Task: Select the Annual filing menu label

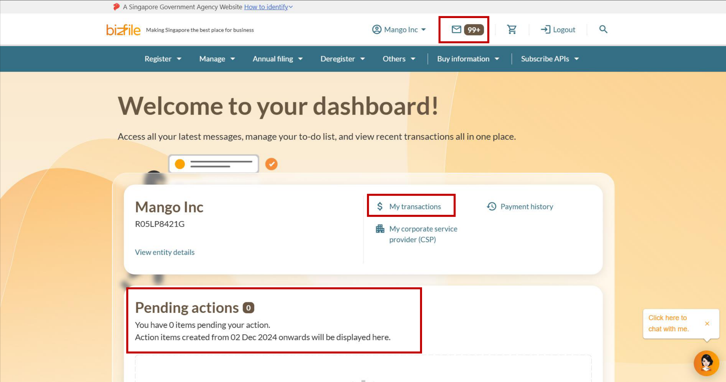Action: (273, 59)
